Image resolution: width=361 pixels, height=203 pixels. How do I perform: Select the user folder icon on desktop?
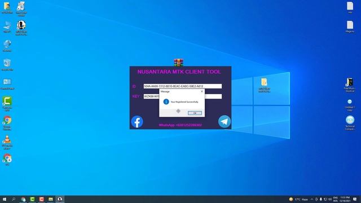pos(7,7)
